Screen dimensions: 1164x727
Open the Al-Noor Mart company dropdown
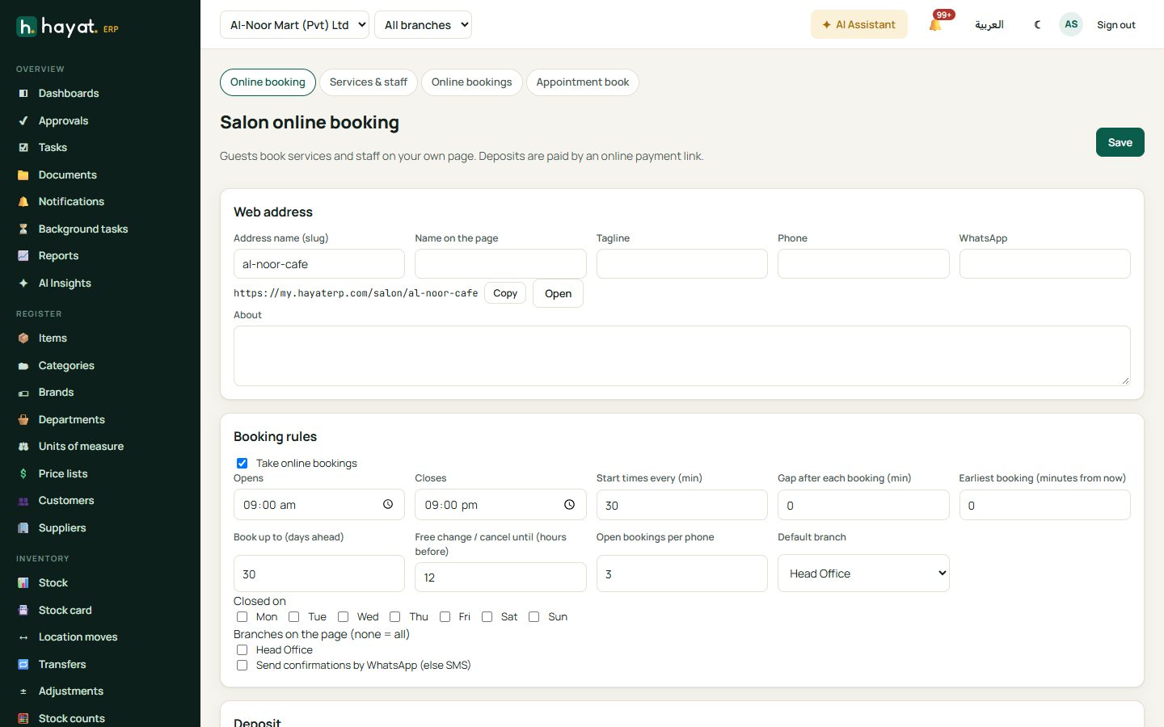click(294, 24)
